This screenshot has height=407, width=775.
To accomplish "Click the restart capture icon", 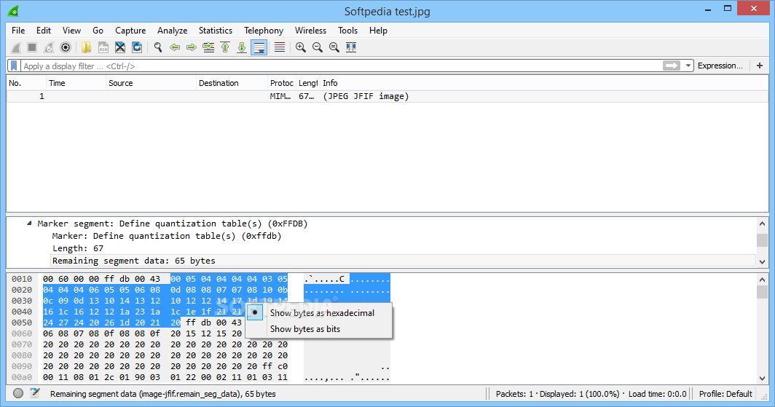I will click(x=48, y=47).
